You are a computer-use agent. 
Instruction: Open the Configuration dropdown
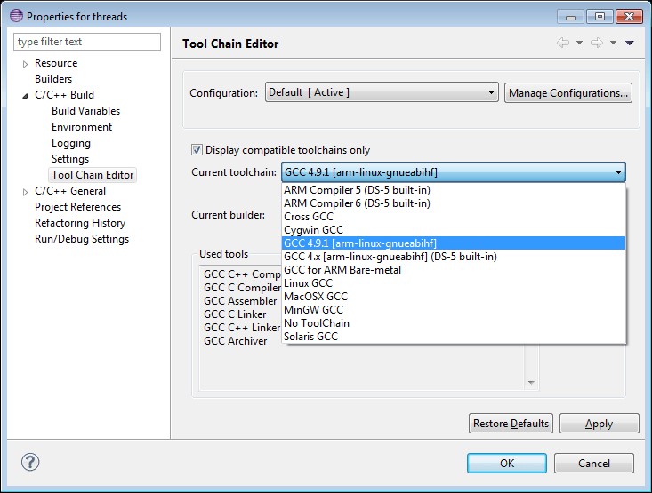382,92
